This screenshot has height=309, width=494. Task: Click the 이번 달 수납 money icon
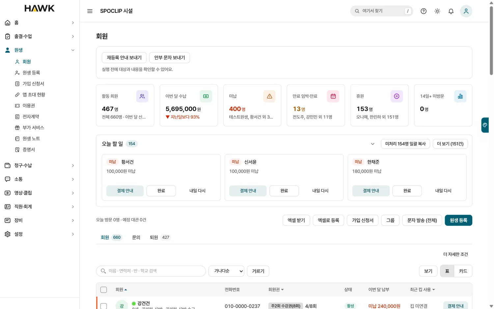[206, 96]
